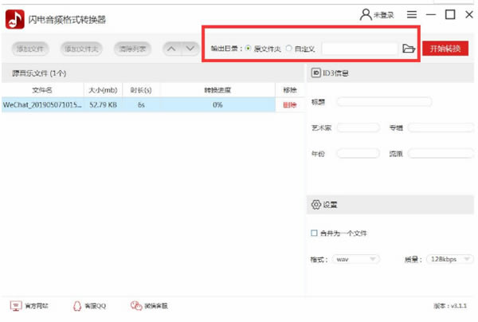Click the 专辑 album input field
Viewport: 478px width, 322px height.
[441, 128]
